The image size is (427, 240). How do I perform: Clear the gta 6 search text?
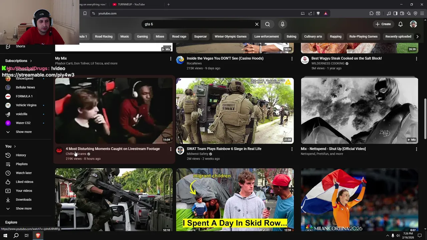point(257,24)
